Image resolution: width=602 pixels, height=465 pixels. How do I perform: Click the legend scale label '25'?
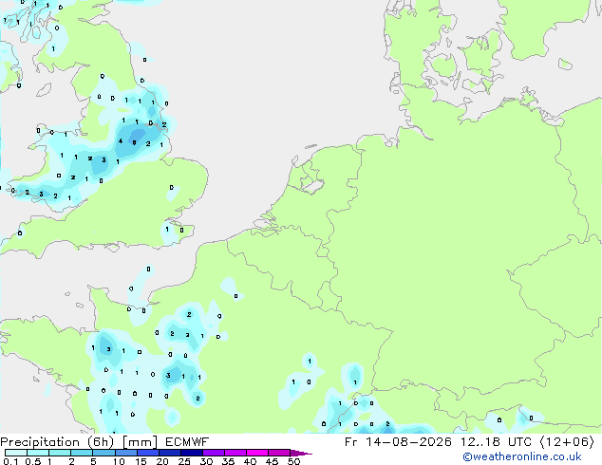coord(184,461)
